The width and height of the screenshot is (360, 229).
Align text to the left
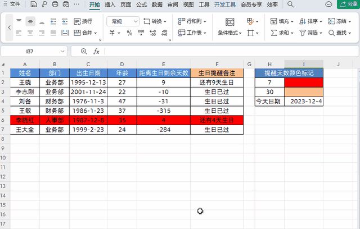point(19,33)
